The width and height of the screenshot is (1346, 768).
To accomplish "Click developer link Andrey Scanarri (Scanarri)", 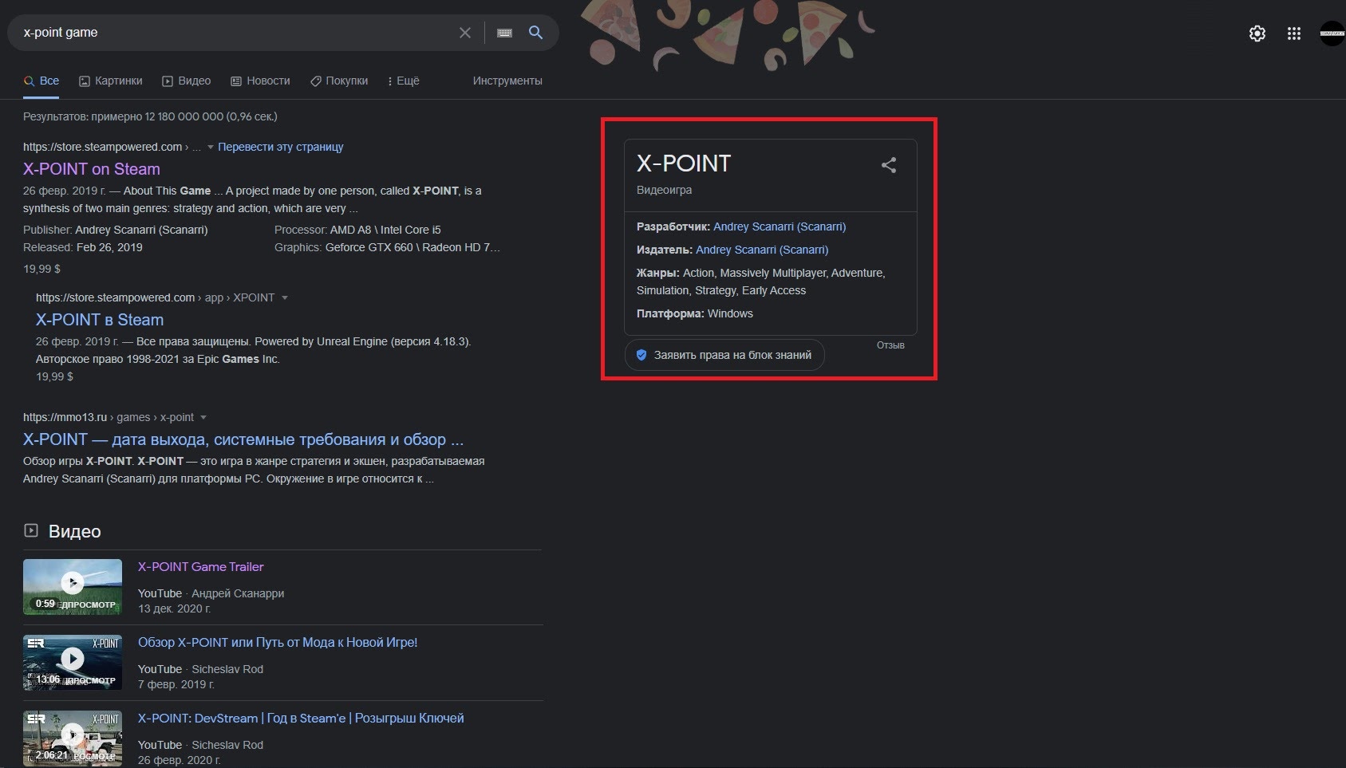I will [780, 226].
